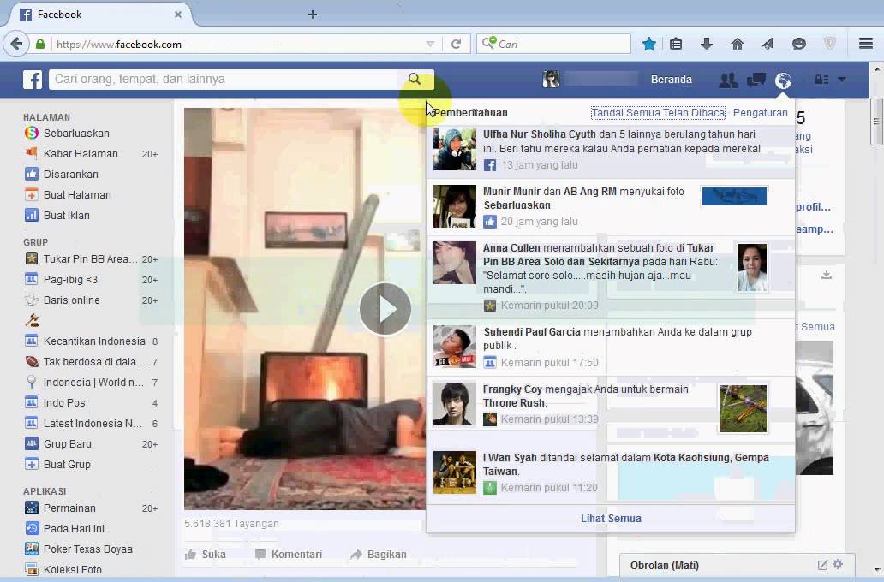Open Poker Texas Boyaa
This screenshot has width=884, height=582.
pyautogui.click(x=88, y=549)
